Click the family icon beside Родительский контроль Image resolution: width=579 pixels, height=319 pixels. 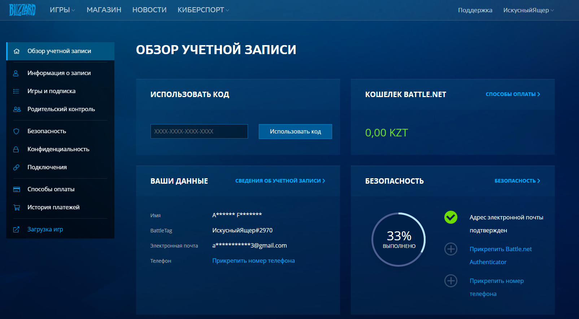[17, 109]
